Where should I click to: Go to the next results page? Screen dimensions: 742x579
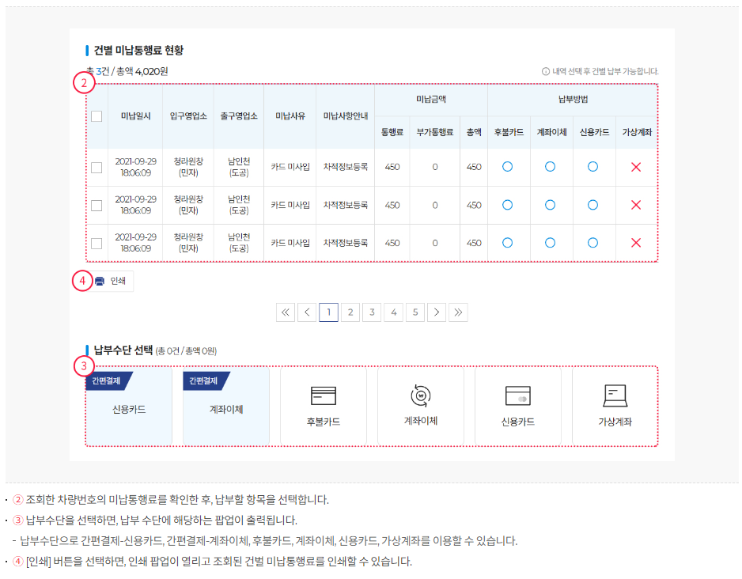(436, 312)
